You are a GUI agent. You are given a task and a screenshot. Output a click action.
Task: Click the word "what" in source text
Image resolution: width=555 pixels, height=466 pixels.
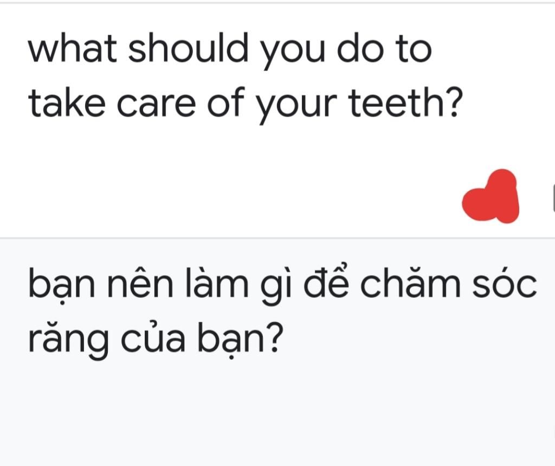(73, 48)
